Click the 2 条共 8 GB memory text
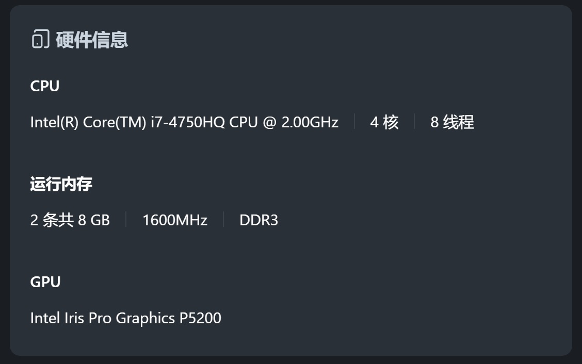Viewport: 582px width, 364px height. tap(70, 220)
